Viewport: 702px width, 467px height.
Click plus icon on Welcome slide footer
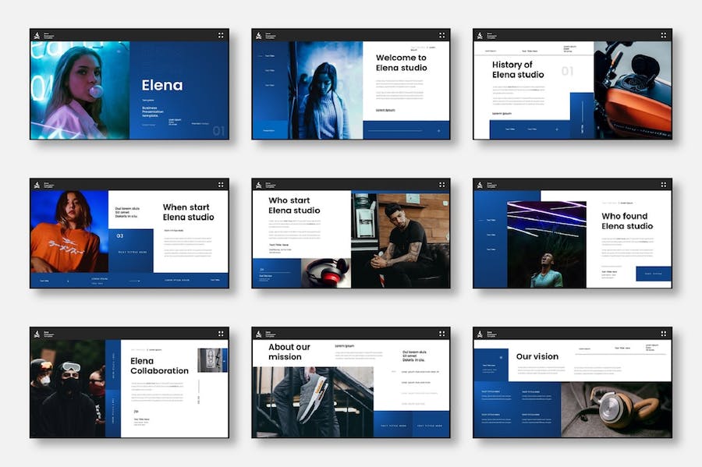coord(438,131)
